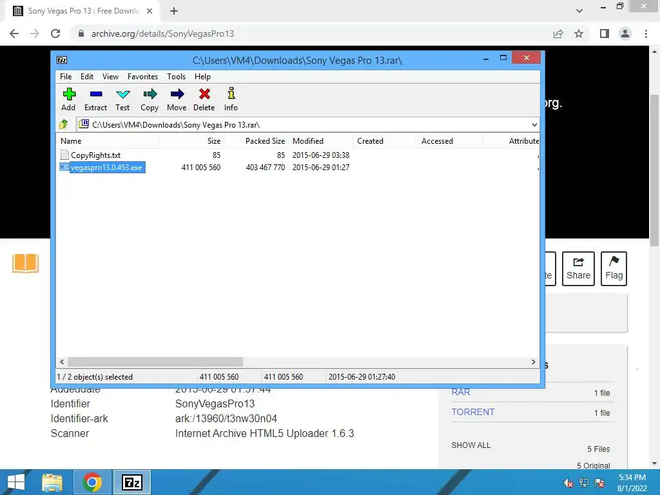Go up one folder level icon
This screenshot has height=495, width=660.
(64, 124)
